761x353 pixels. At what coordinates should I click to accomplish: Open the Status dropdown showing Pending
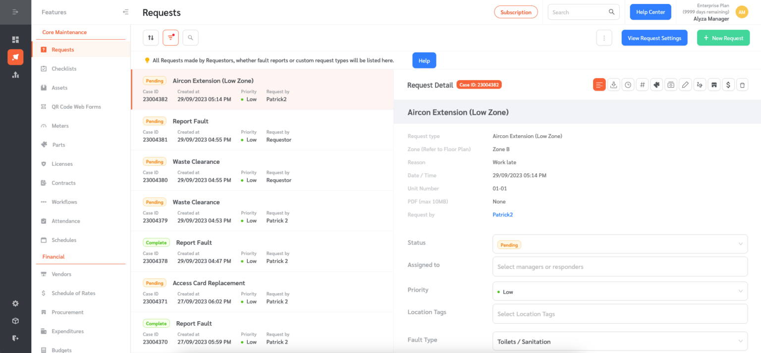coord(620,244)
